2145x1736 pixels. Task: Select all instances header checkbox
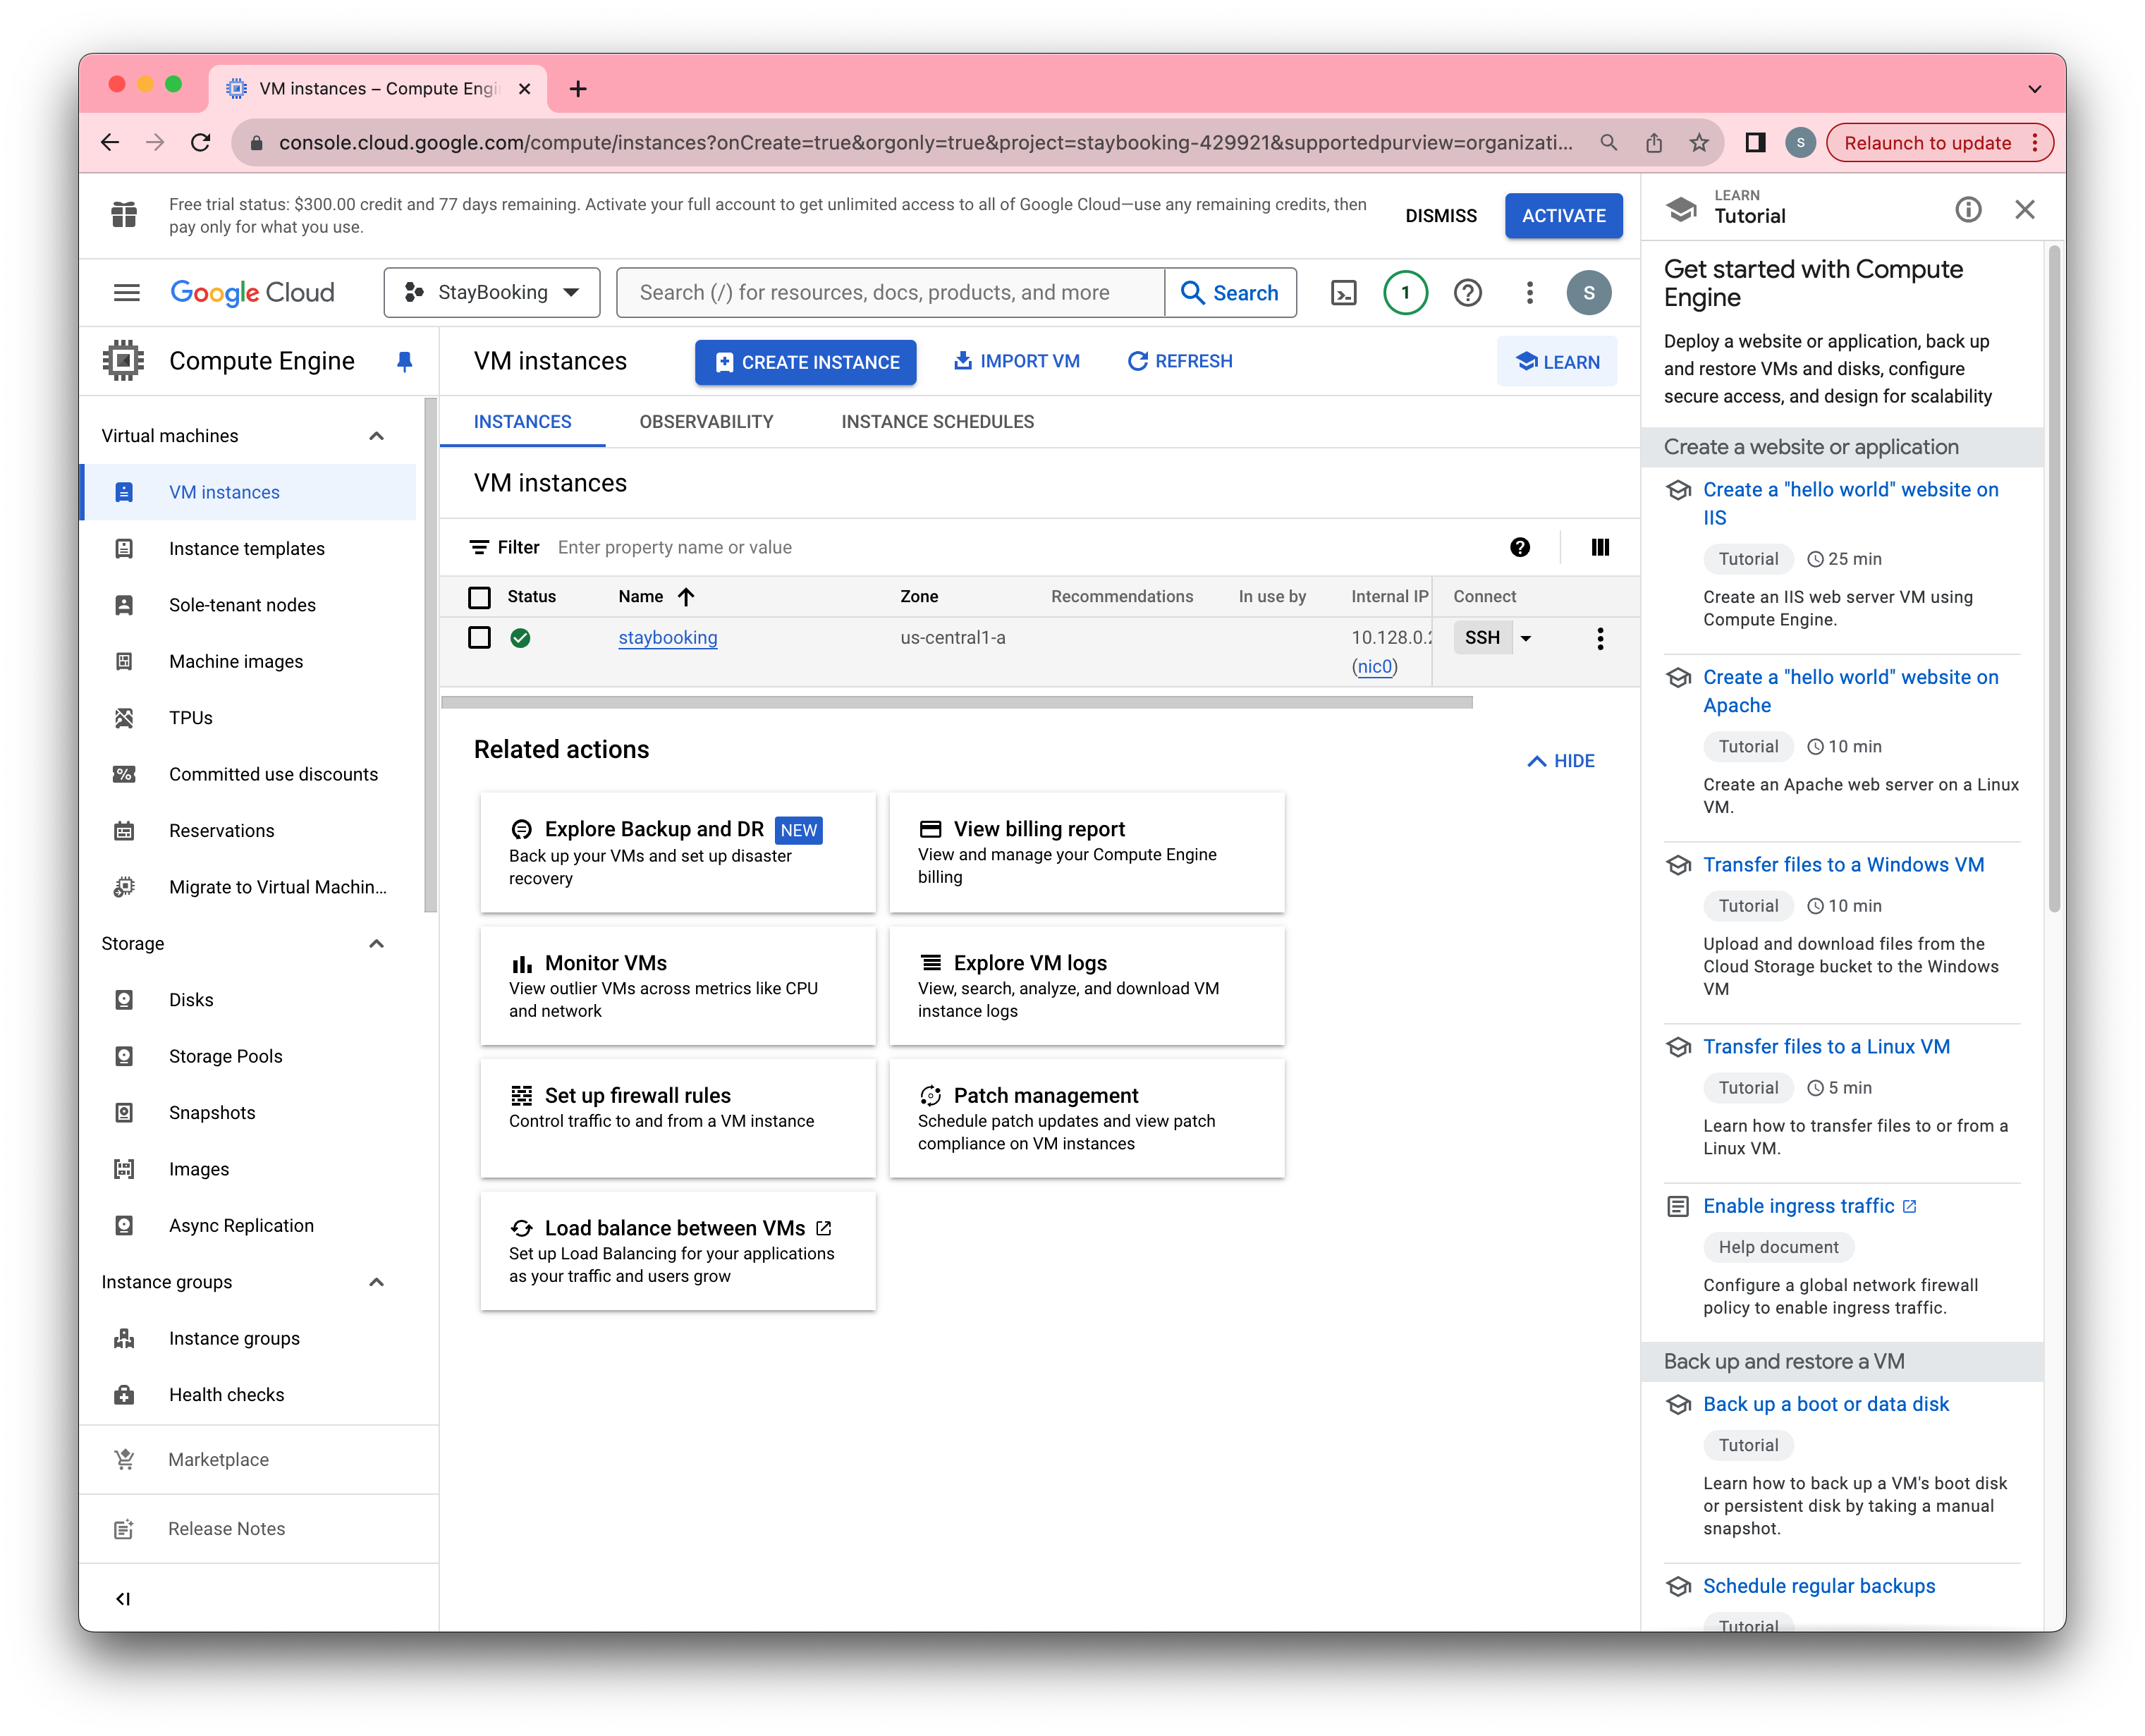coord(479,597)
